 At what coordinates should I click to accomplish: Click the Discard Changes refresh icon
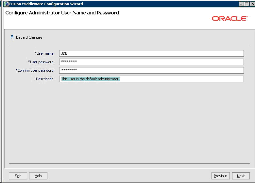coord(12,37)
